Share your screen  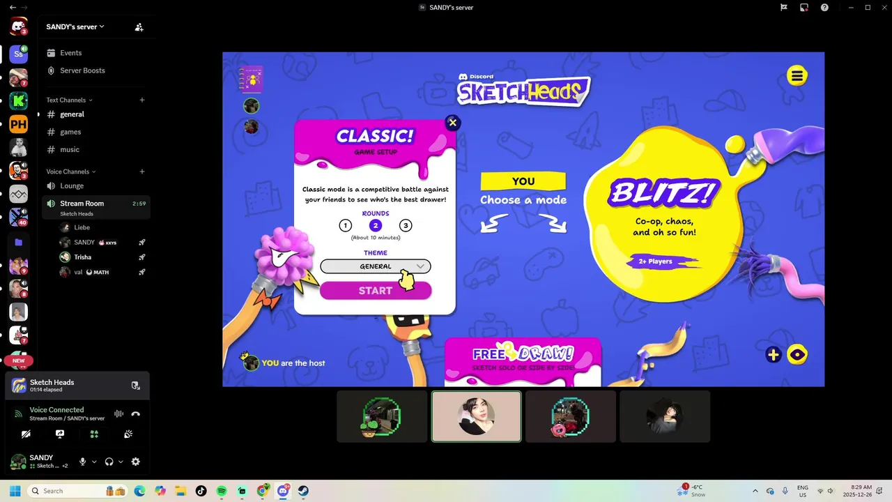tap(60, 434)
